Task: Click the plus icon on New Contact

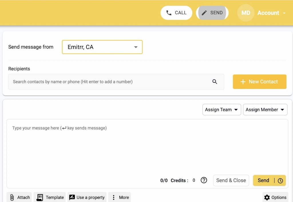Action: [x=243, y=82]
